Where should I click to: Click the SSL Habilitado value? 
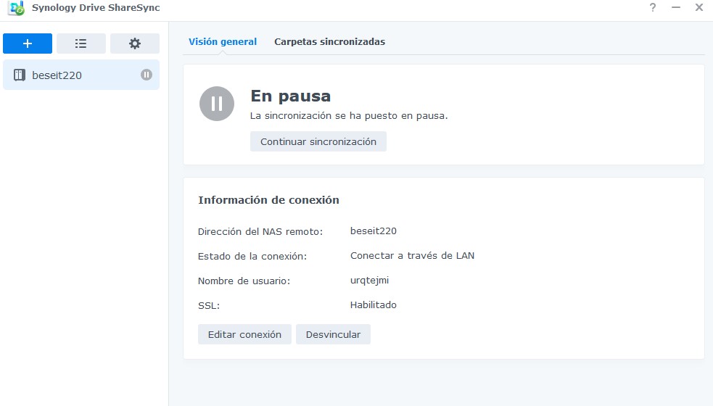tap(373, 305)
